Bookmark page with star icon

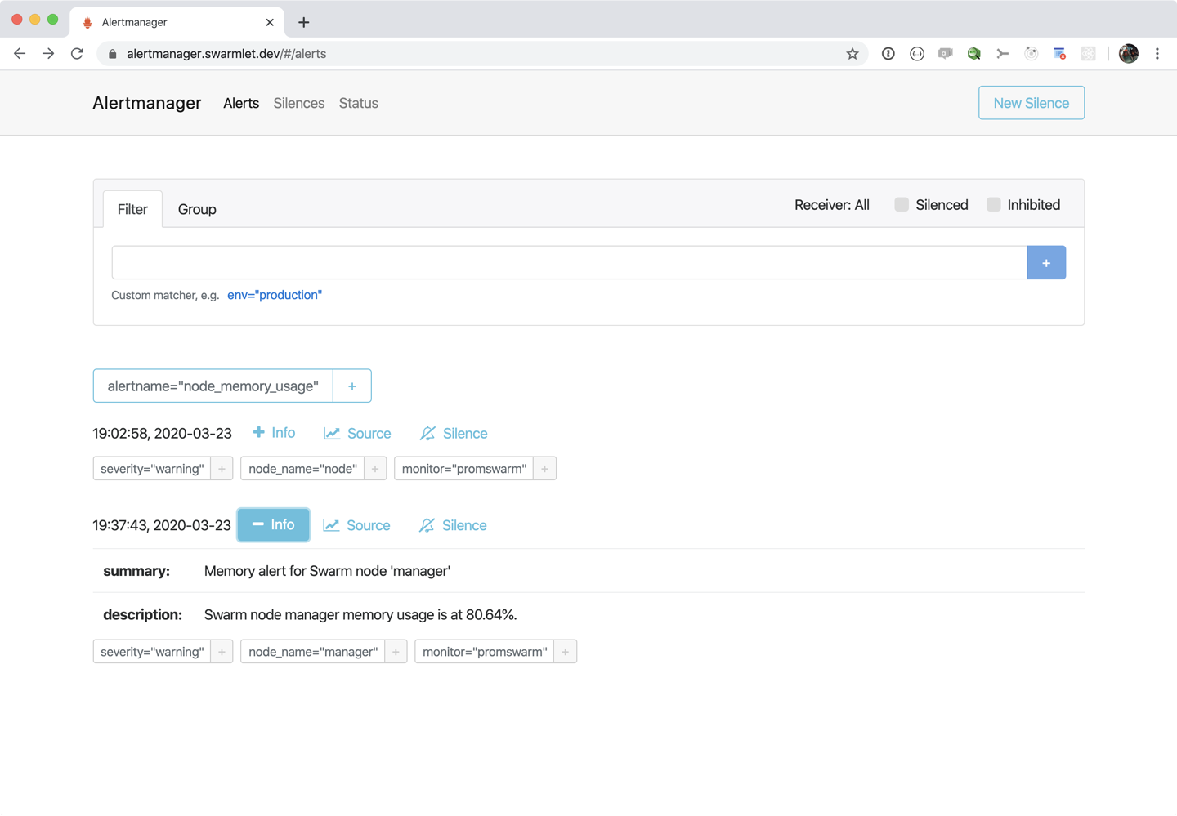[x=853, y=54]
